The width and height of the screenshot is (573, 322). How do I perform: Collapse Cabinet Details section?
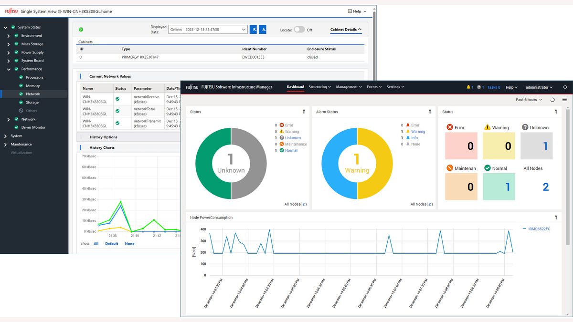[x=346, y=30]
